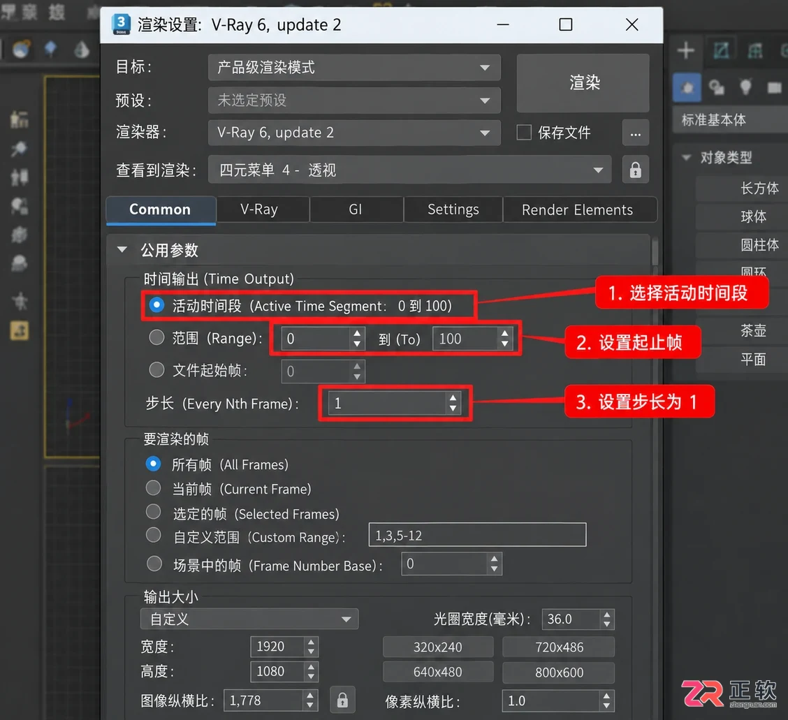This screenshot has width=788, height=720.
Task: Toggle the 保存文件 checkbox
Action: pos(524,133)
